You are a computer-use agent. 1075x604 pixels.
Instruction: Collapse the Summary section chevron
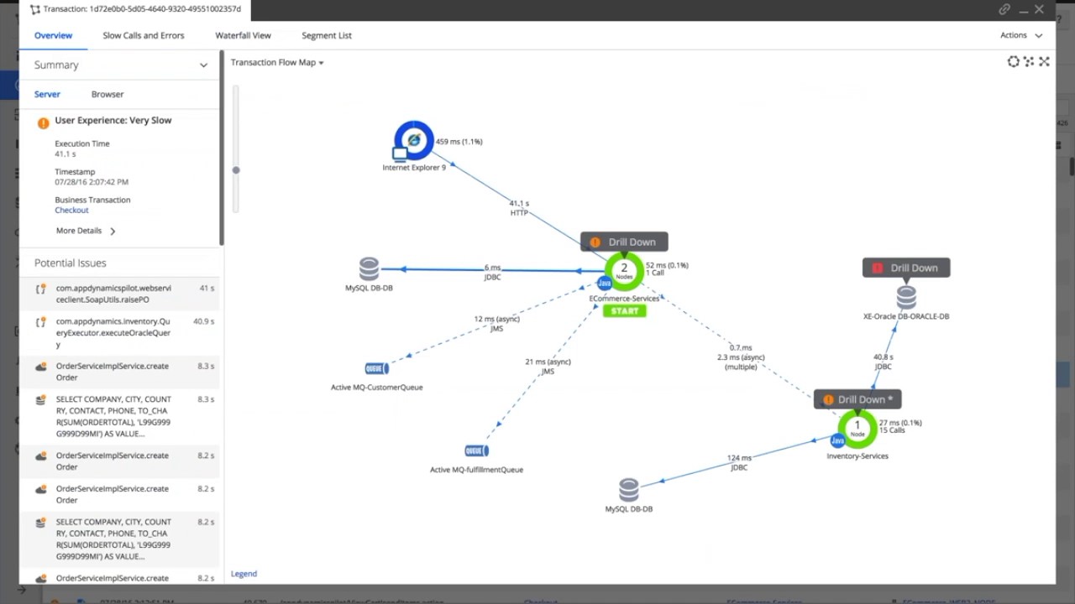(x=203, y=65)
